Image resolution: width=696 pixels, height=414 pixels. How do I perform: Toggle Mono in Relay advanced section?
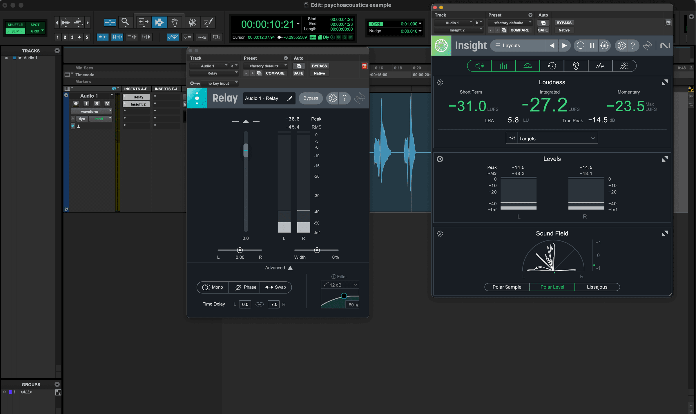point(213,287)
